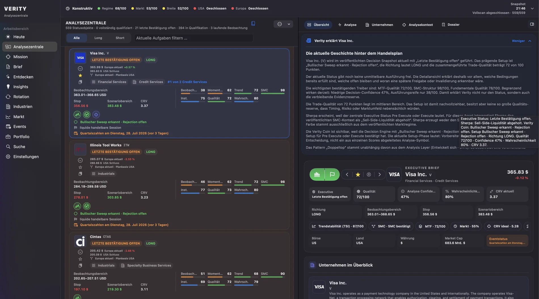Click the green bar-chart button in Executive Brief
539x299 pixels.
pos(317,175)
